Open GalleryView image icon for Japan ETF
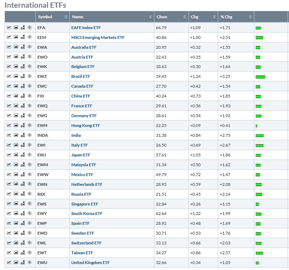Image resolution: width=289 pixels, height=270 pixels. pos(16,155)
